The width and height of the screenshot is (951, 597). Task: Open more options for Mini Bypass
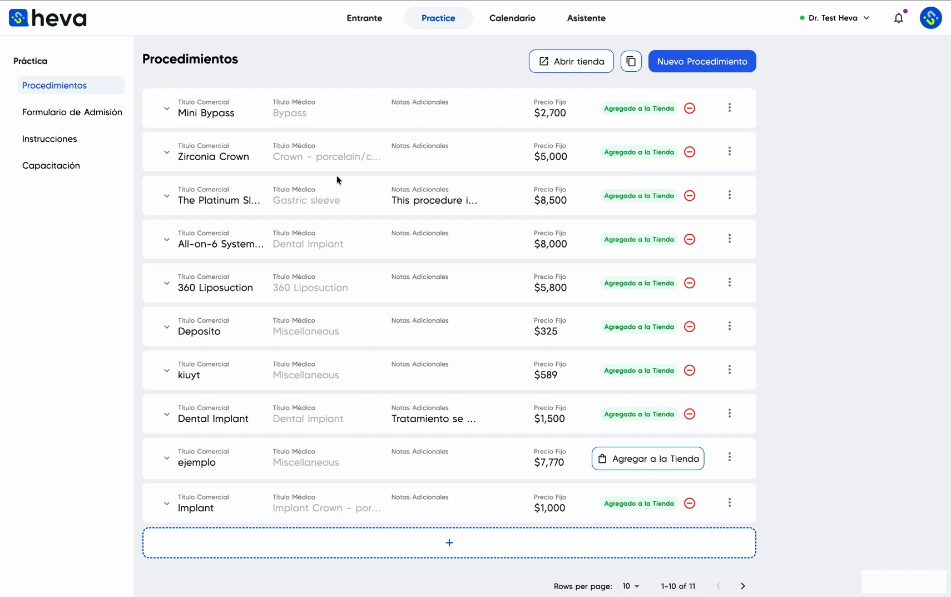(x=730, y=107)
